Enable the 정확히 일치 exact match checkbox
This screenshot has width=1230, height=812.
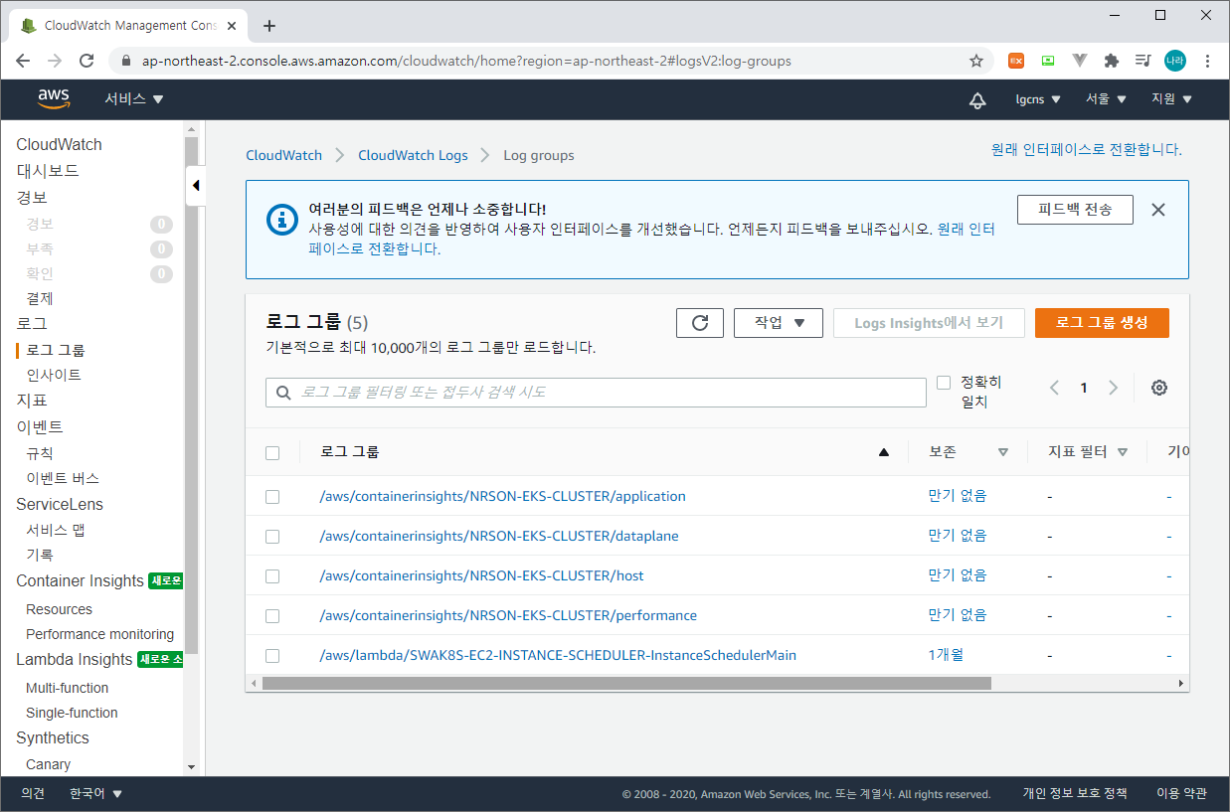[x=945, y=383]
